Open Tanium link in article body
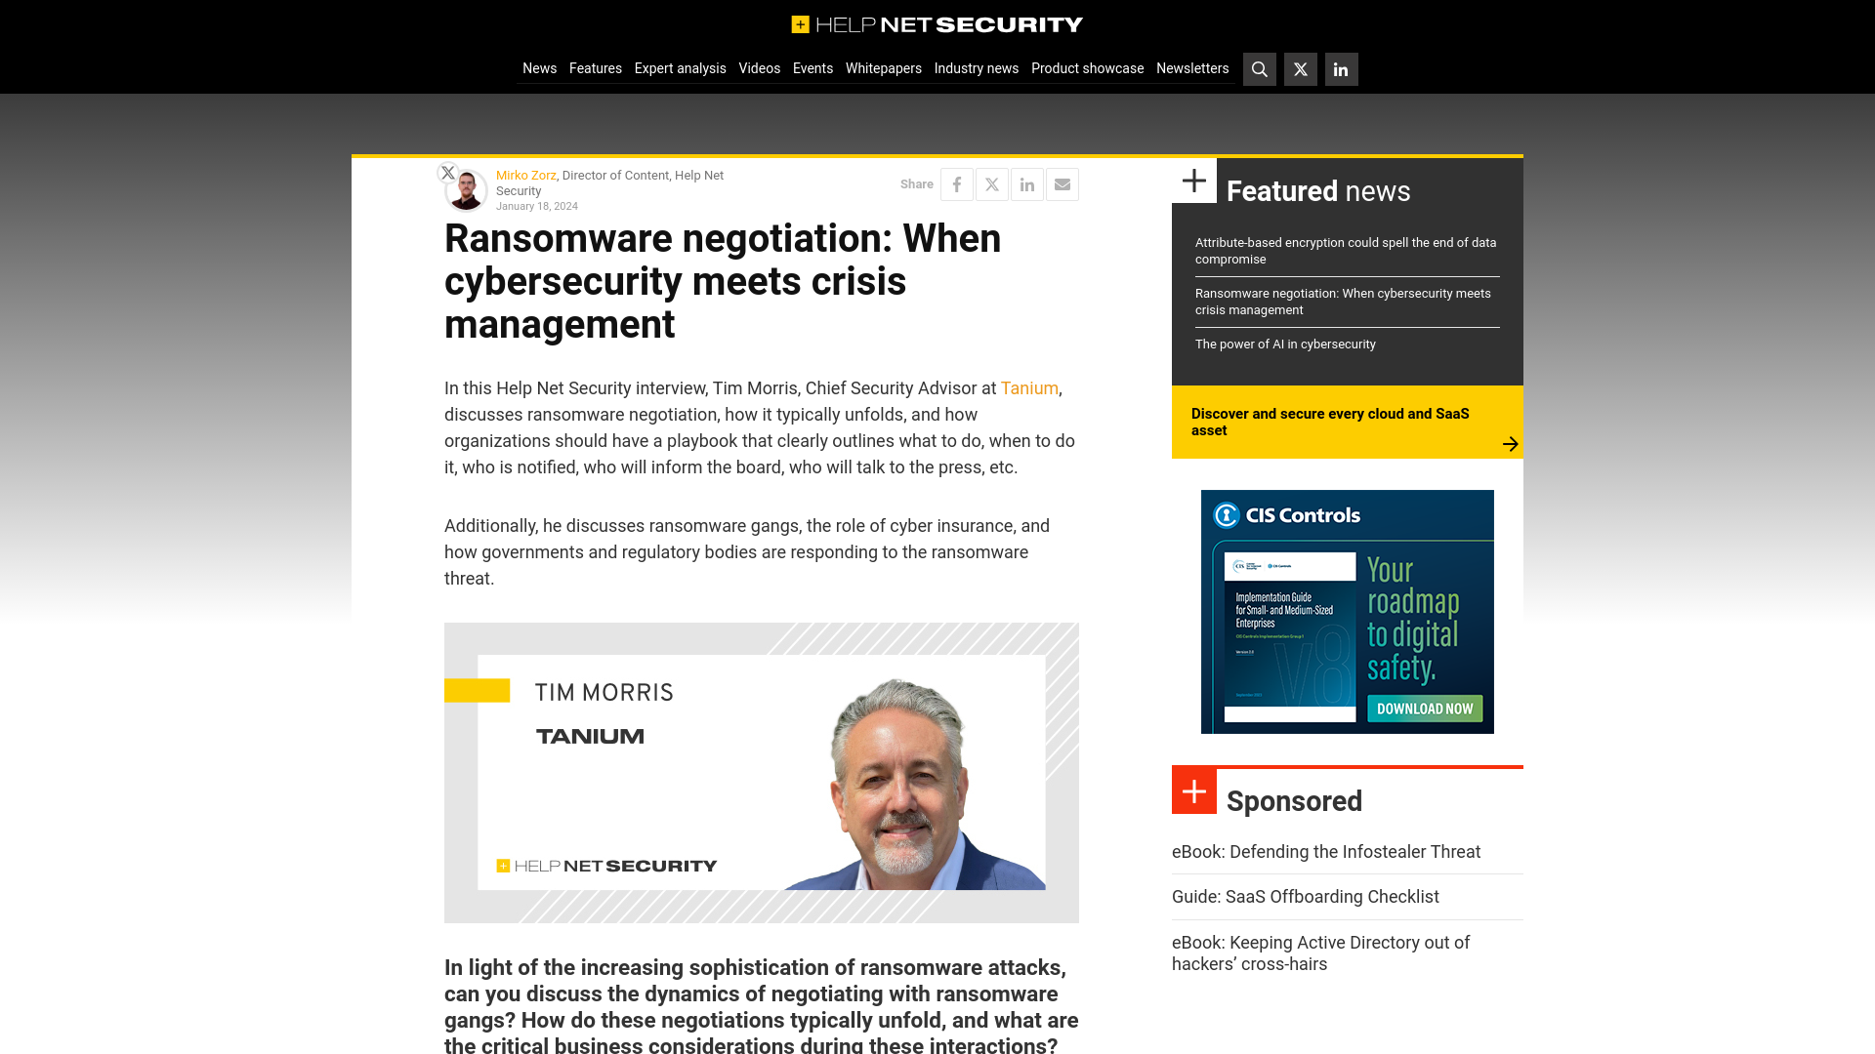The image size is (1875, 1054). (1030, 387)
